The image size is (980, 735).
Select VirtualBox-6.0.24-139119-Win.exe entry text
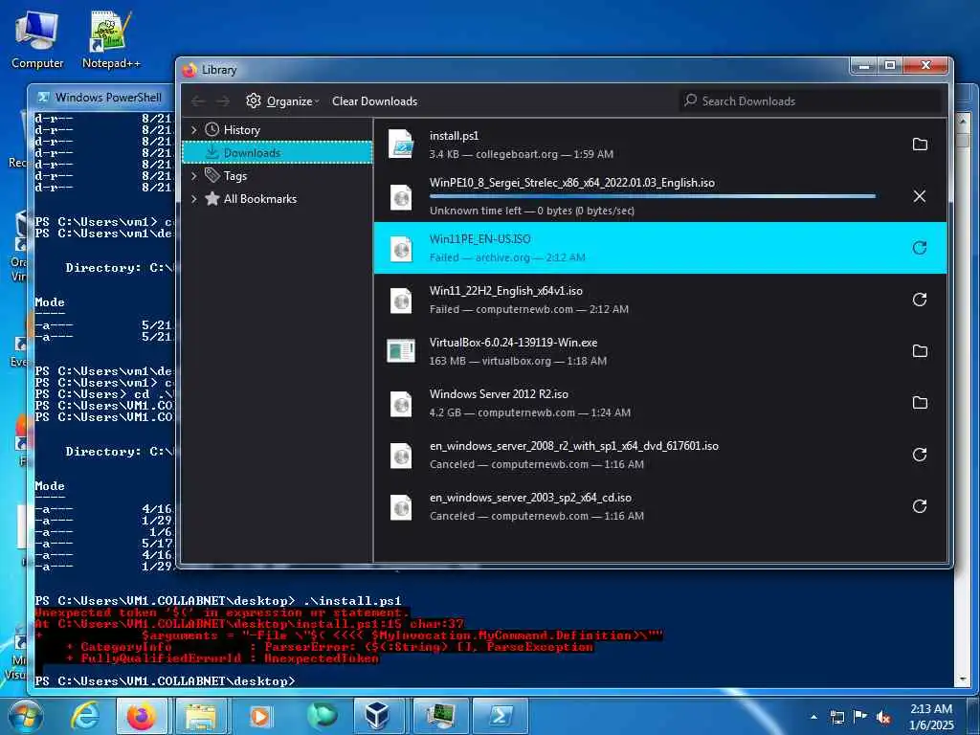coord(513,343)
